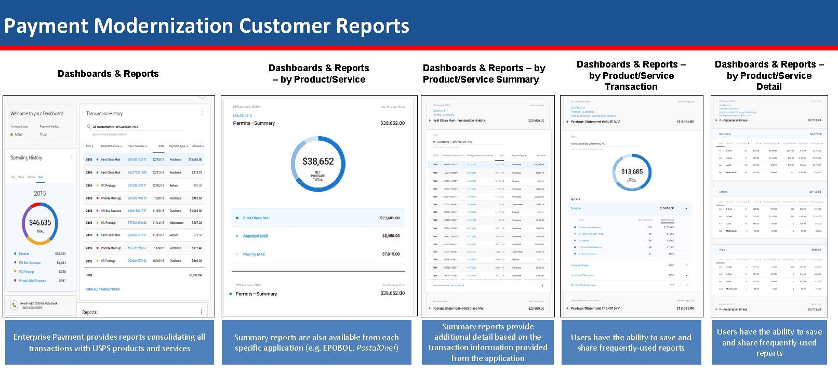Expand the Flat Fee Dollar Amount row

(x=686, y=285)
